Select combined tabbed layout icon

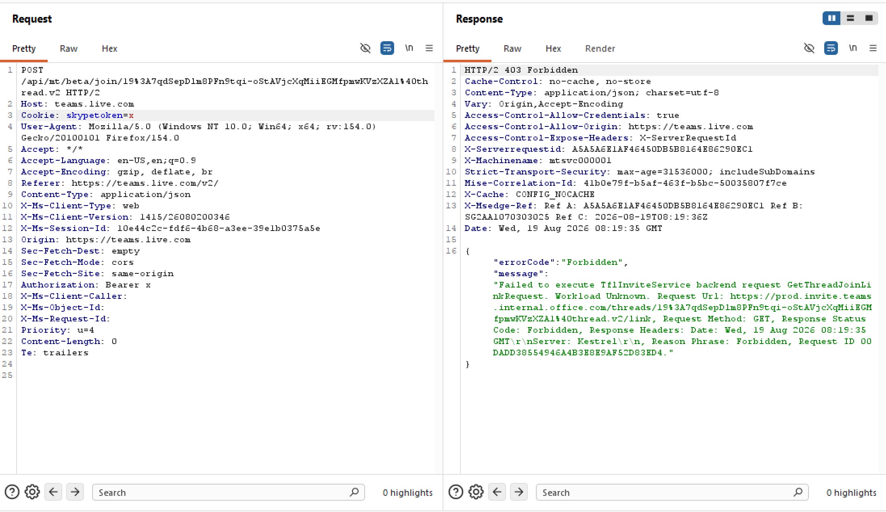(869, 18)
